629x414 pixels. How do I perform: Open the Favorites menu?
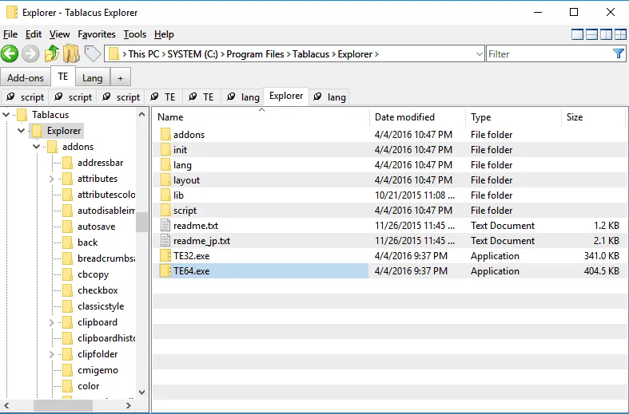(97, 34)
